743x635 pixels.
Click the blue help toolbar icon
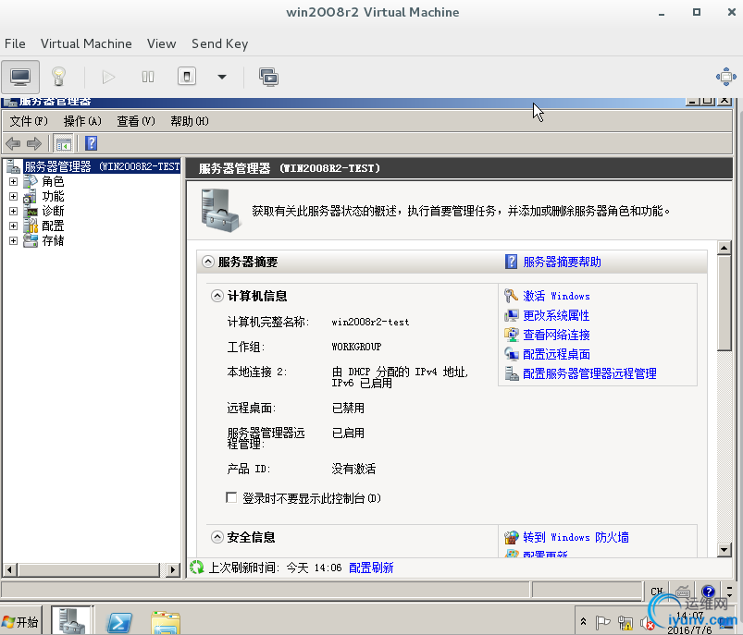pos(91,143)
